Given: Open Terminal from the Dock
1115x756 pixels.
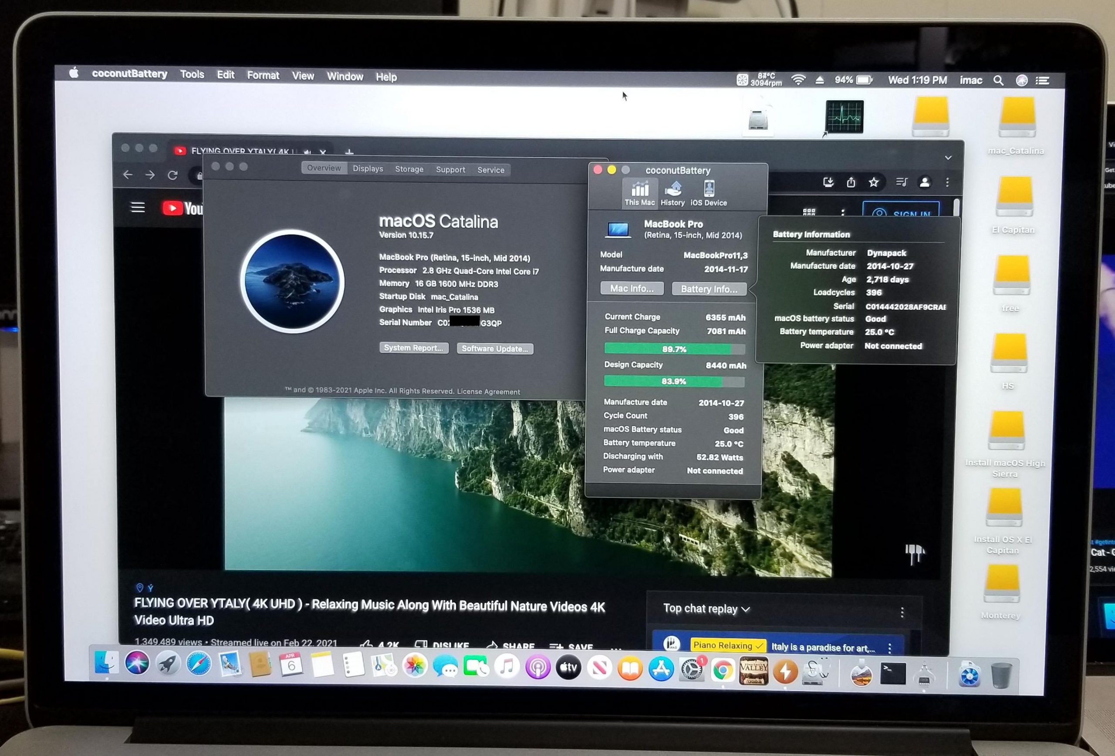Looking at the screenshot, I should pos(893,674).
